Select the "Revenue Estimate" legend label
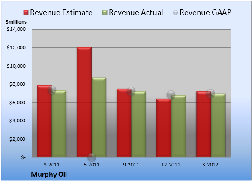This screenshot has height=181, width=252. point(61,12)
